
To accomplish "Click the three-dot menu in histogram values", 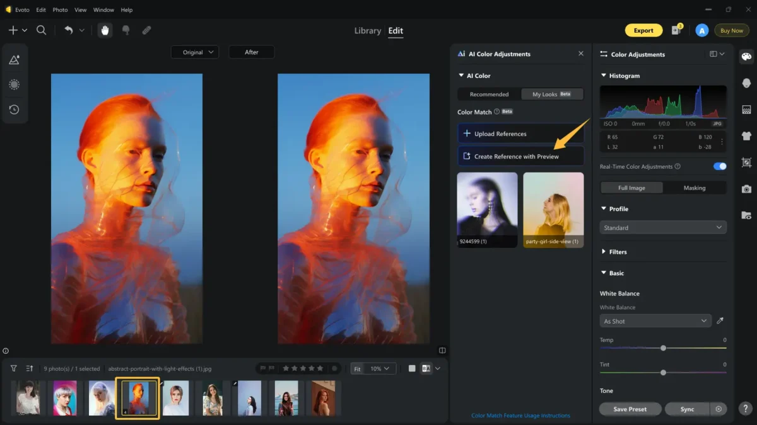I will click(722, 142).
